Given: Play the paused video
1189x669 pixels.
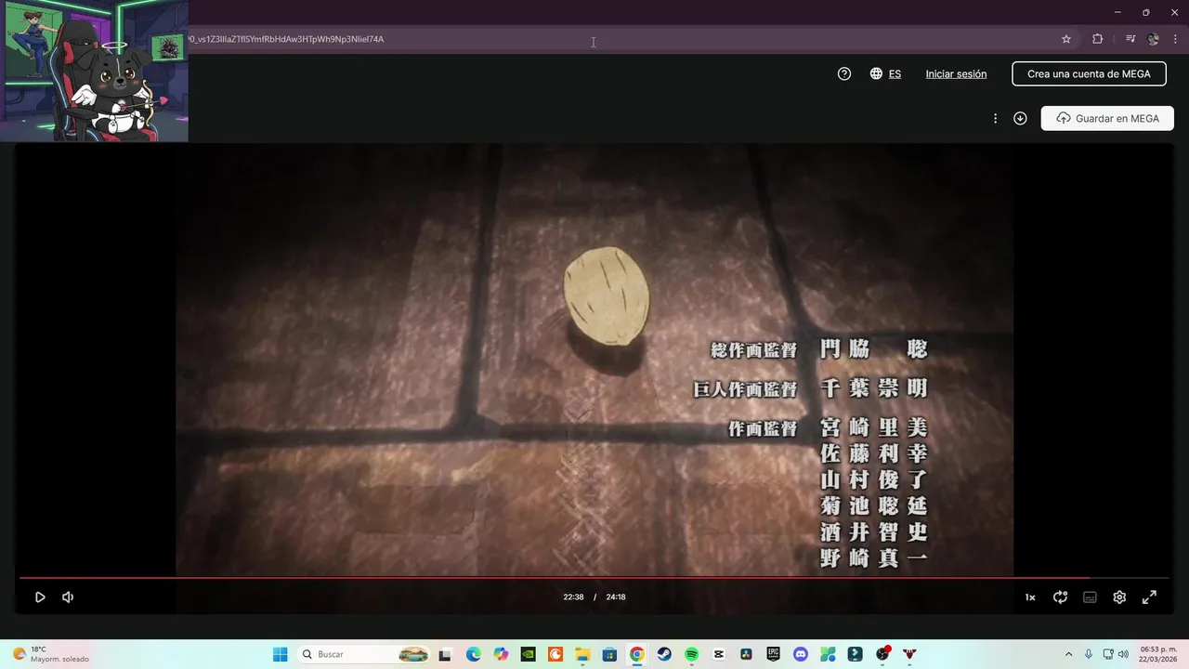Looking at the screenshot, I should 40,597.
